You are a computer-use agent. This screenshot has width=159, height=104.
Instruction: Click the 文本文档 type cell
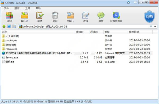tap(110, 62)
